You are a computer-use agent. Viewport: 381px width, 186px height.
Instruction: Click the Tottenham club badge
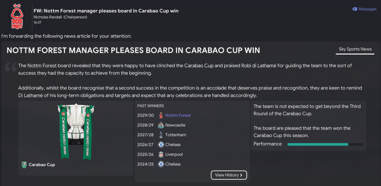161,135
